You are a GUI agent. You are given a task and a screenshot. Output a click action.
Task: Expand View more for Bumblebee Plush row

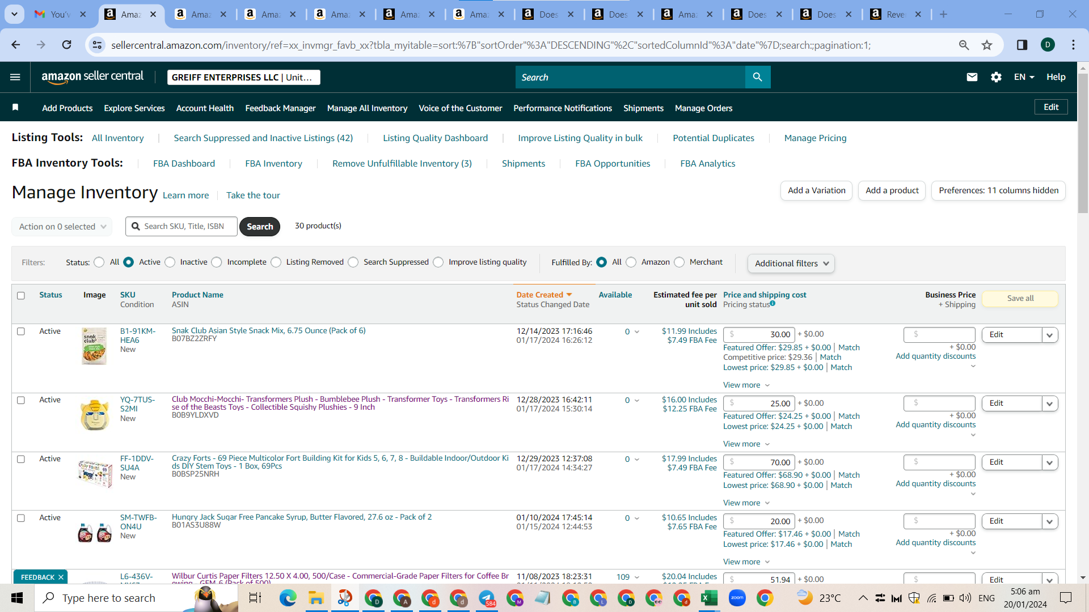point(746,444)
